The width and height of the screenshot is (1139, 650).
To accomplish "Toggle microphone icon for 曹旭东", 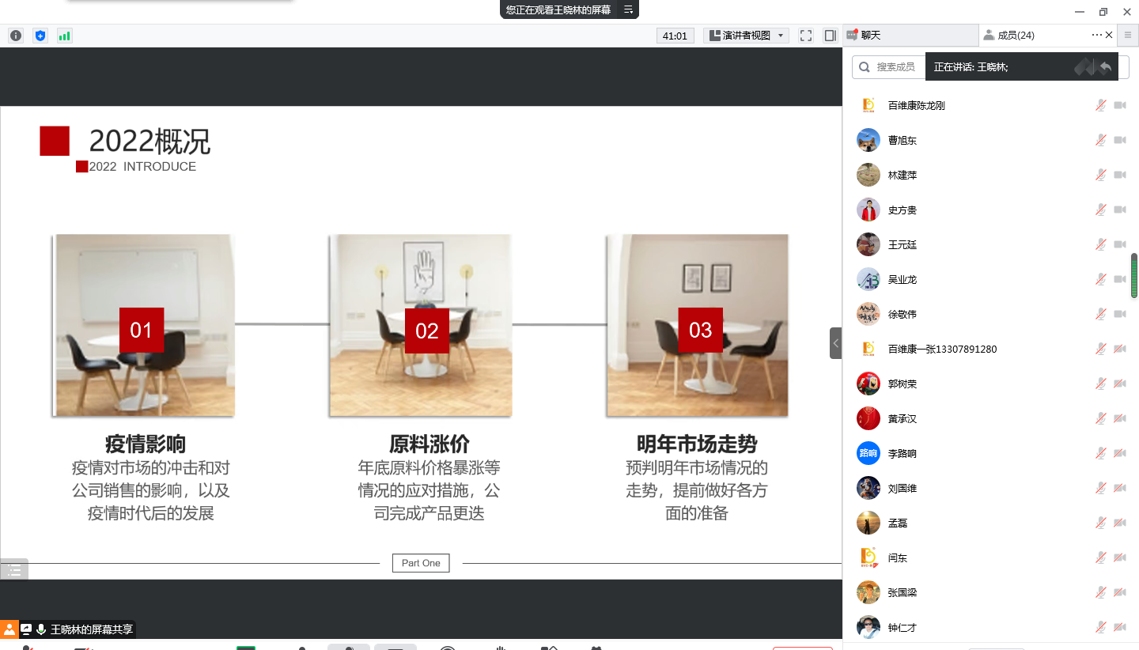I will 1100,141.
